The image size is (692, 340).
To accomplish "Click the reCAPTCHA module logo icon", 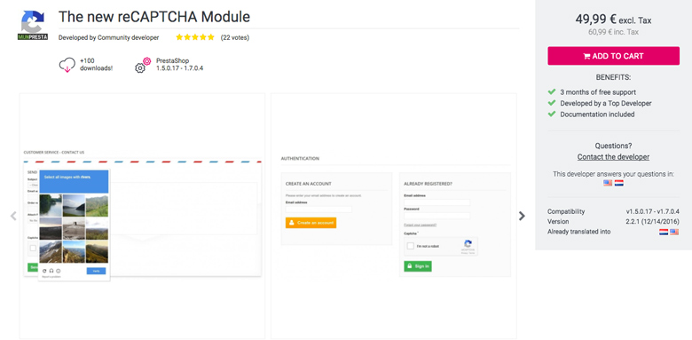I will [x=33, y=25].
